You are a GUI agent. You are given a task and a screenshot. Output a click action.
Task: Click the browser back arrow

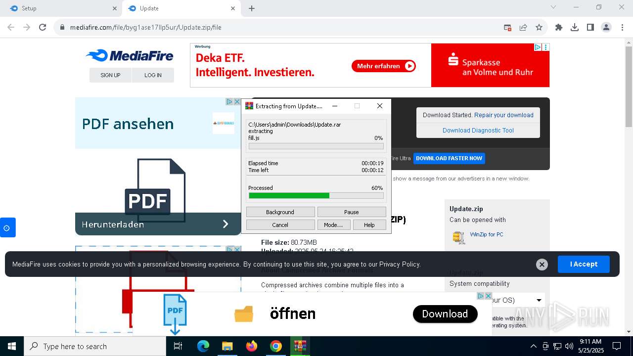tap(11, 28)
